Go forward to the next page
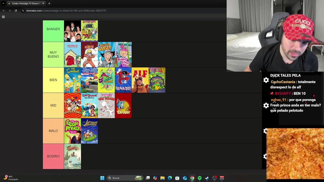Viewport: 324px width, 182px height. pos(10,11)
